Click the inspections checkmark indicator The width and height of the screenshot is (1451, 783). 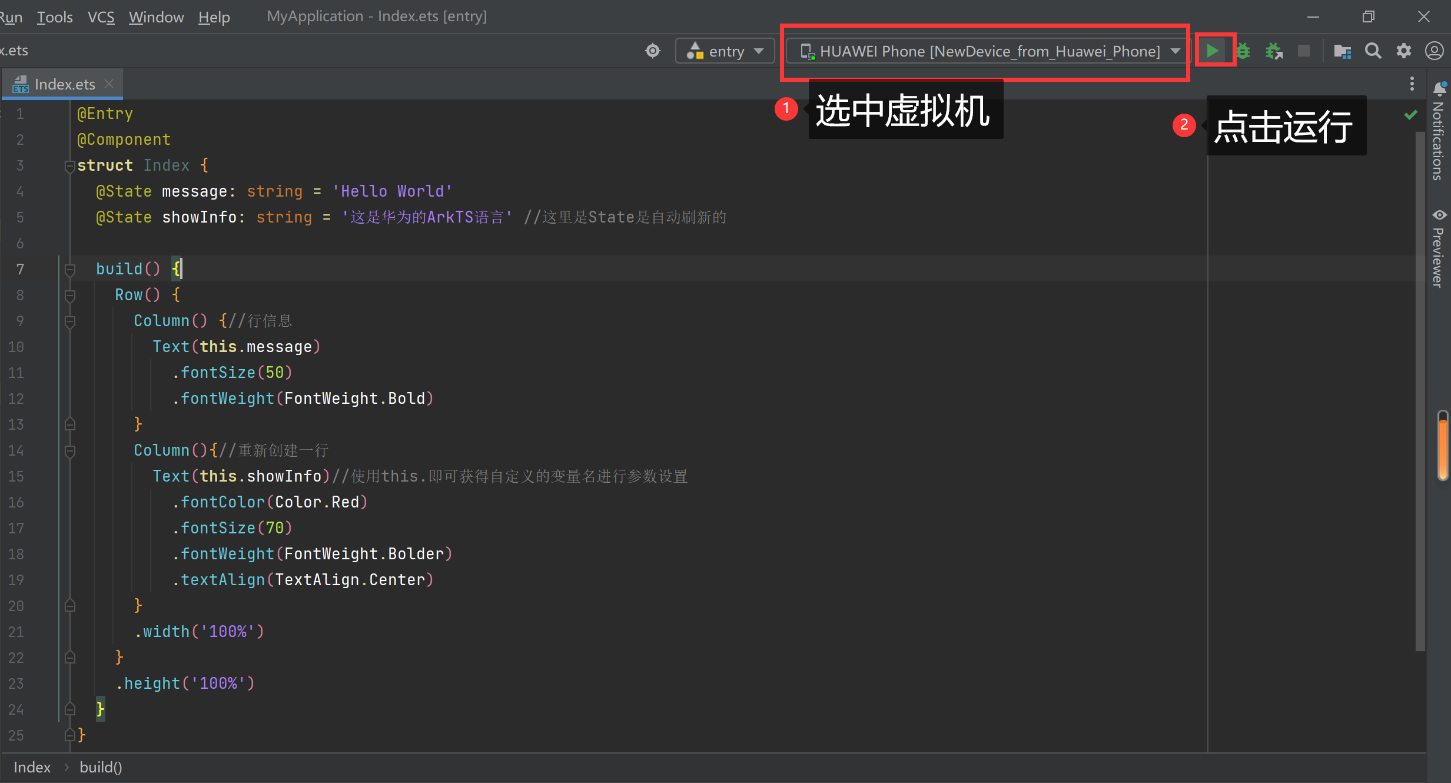pyautogui.click(x=1411, y=114)
